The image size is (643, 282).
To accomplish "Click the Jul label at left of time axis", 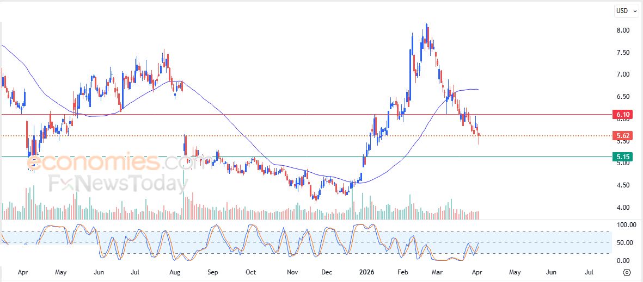I will (x=136, y=272).
